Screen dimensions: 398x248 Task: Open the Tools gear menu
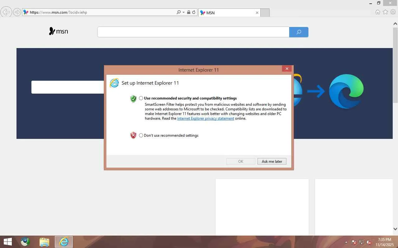tap(393, 12)
